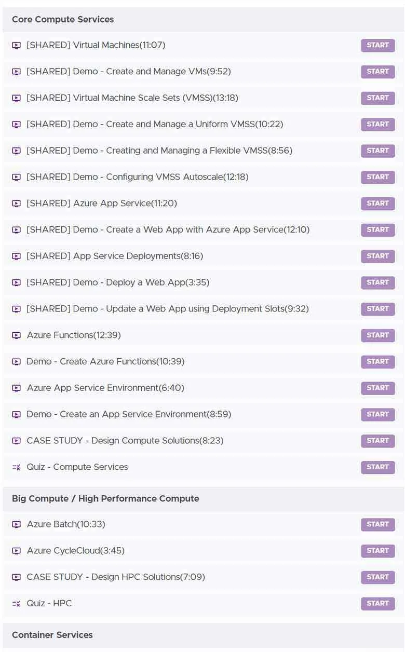Start Create a Web App with App Service demo
The width and height of the screenshot is (405, 652).
pos(378,230)
